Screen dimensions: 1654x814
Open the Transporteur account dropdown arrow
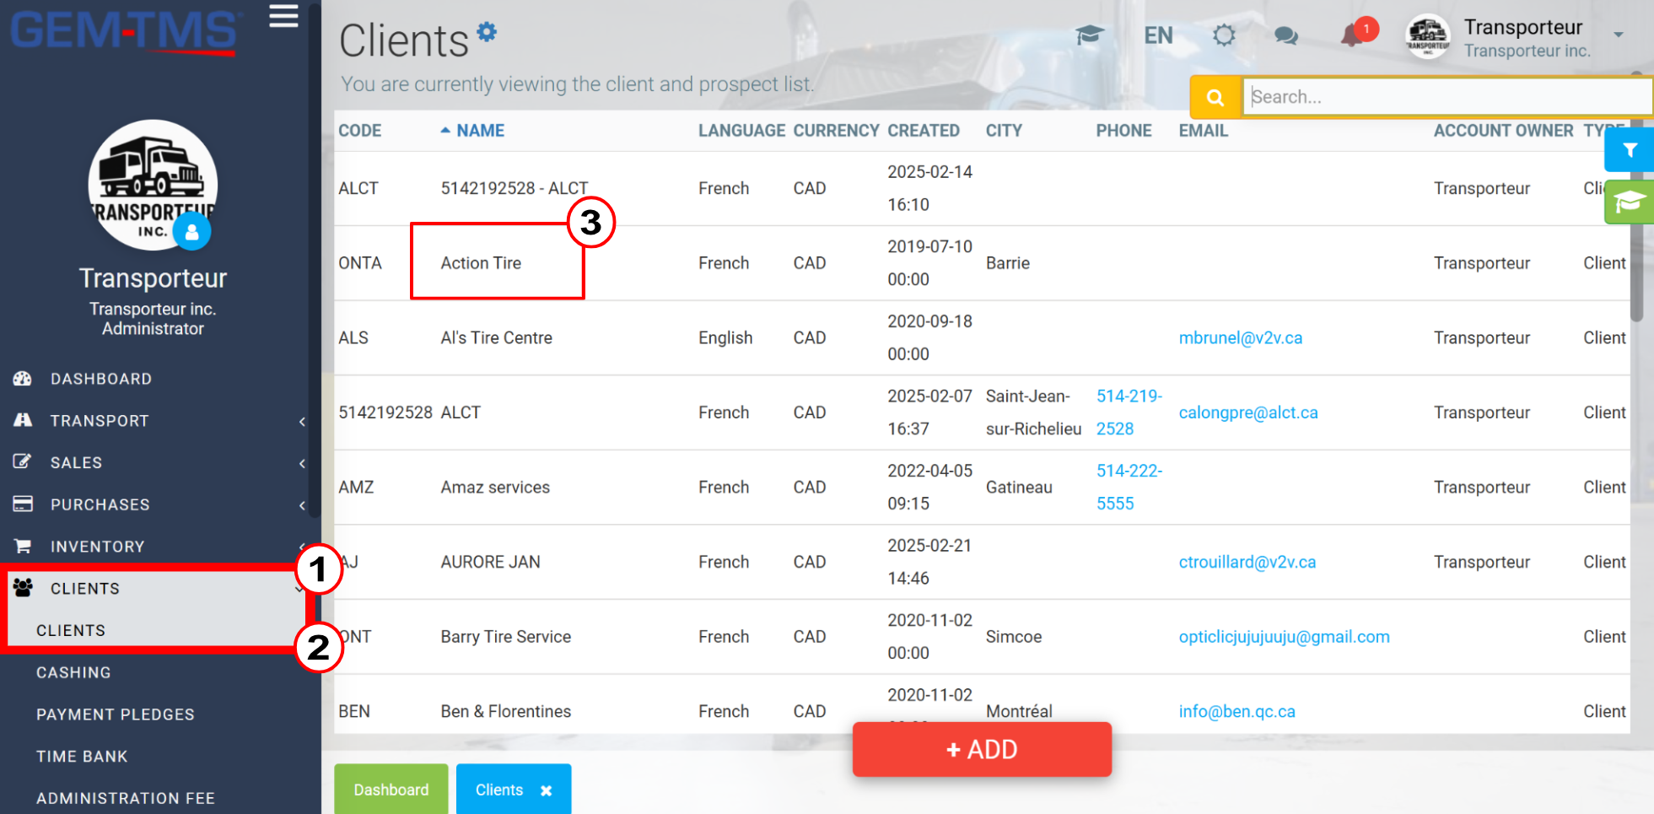pos(1618,35)
